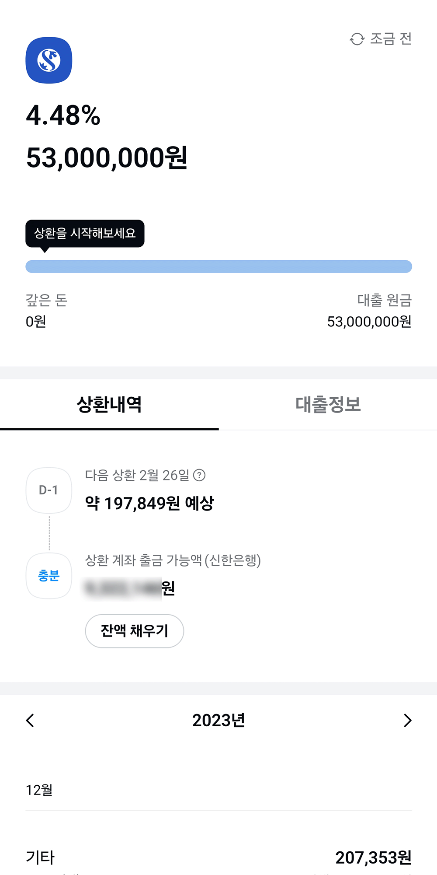Screen dimensions: 437x875
Task: Tap the 충분 status badge
Action: pos(49,576)
